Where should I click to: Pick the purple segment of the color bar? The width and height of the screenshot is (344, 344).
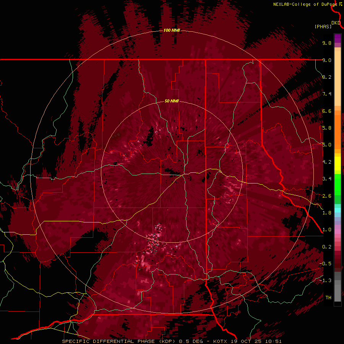tap(338, 38)
